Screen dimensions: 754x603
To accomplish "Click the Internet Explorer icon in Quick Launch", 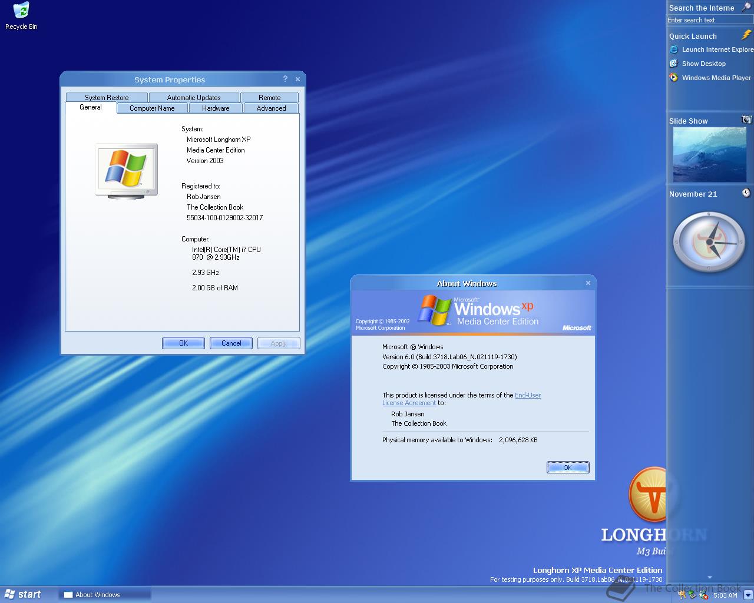I will 674,49.
